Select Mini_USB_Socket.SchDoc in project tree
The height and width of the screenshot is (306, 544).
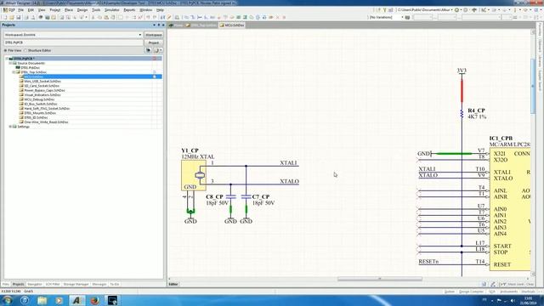point(42,82)
